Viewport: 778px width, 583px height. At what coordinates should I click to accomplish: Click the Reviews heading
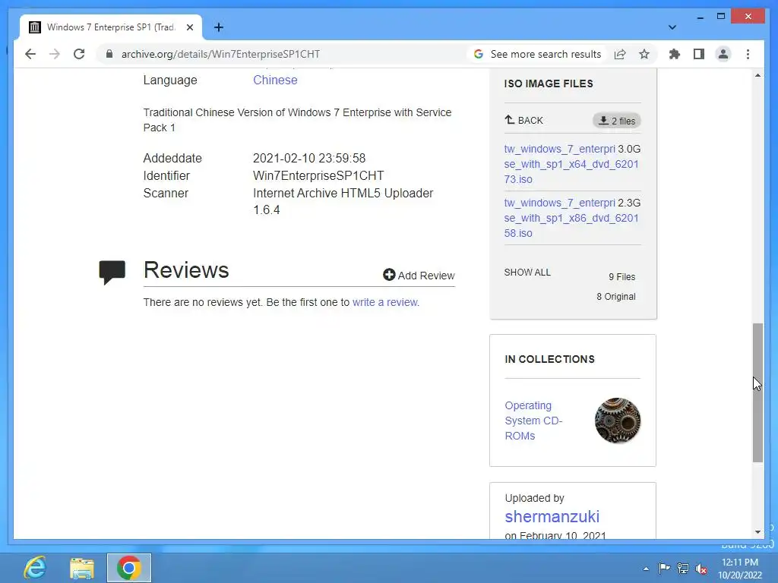pyautogui.click(x=186, y=270)
